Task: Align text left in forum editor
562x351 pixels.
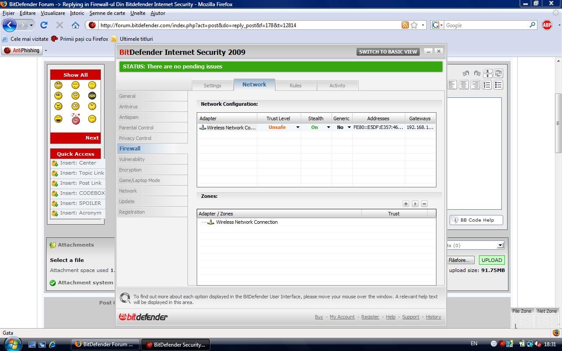Action: click(x=452, y=85)
